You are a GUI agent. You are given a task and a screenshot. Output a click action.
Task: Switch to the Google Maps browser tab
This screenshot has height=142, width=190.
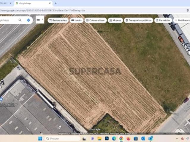pyautogui.click(x=31, y=3)
